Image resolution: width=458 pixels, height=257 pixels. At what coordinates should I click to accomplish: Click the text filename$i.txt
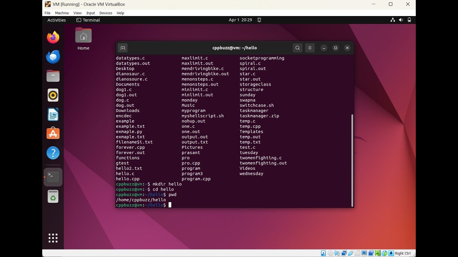click(x=134, y=142)
